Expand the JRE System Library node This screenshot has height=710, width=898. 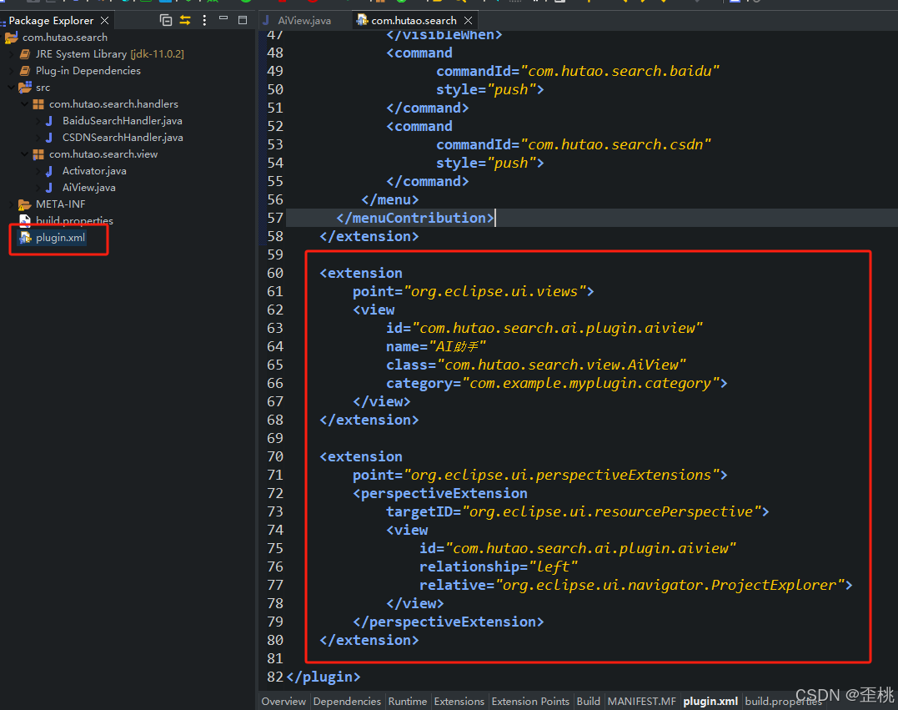(x=12, y=54)
